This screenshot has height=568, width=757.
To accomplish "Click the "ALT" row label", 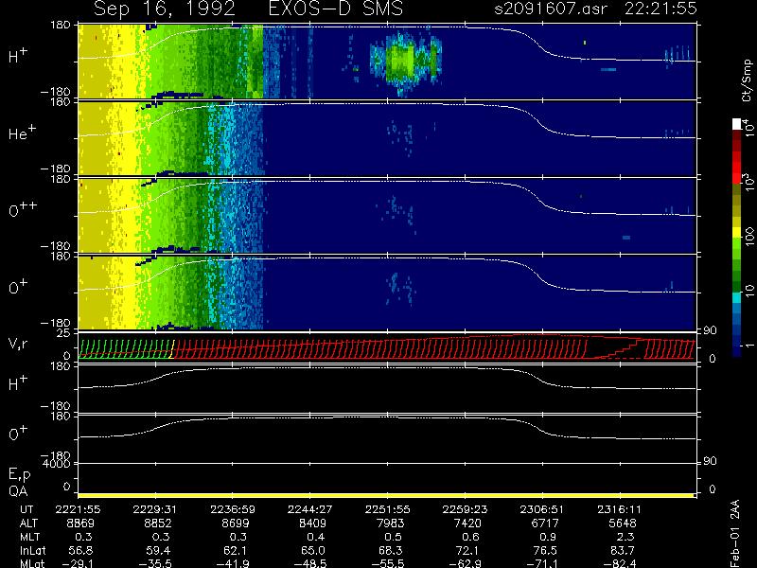I will (x=28, y=524).
